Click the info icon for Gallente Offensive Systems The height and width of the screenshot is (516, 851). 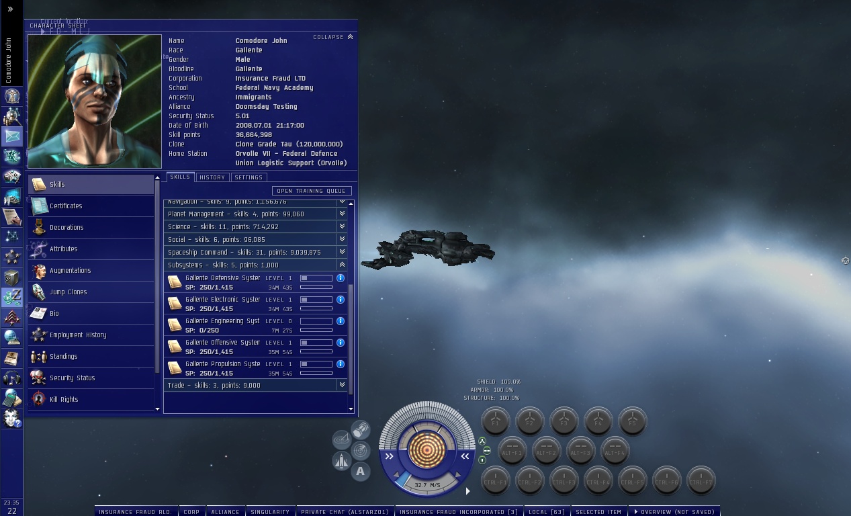[341, 343]
